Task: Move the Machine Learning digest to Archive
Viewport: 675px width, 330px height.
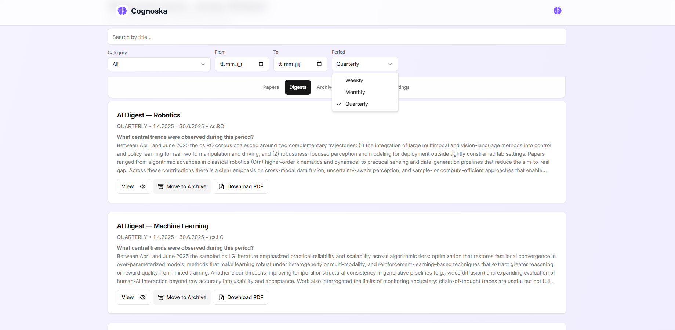Action: point(182,297)
